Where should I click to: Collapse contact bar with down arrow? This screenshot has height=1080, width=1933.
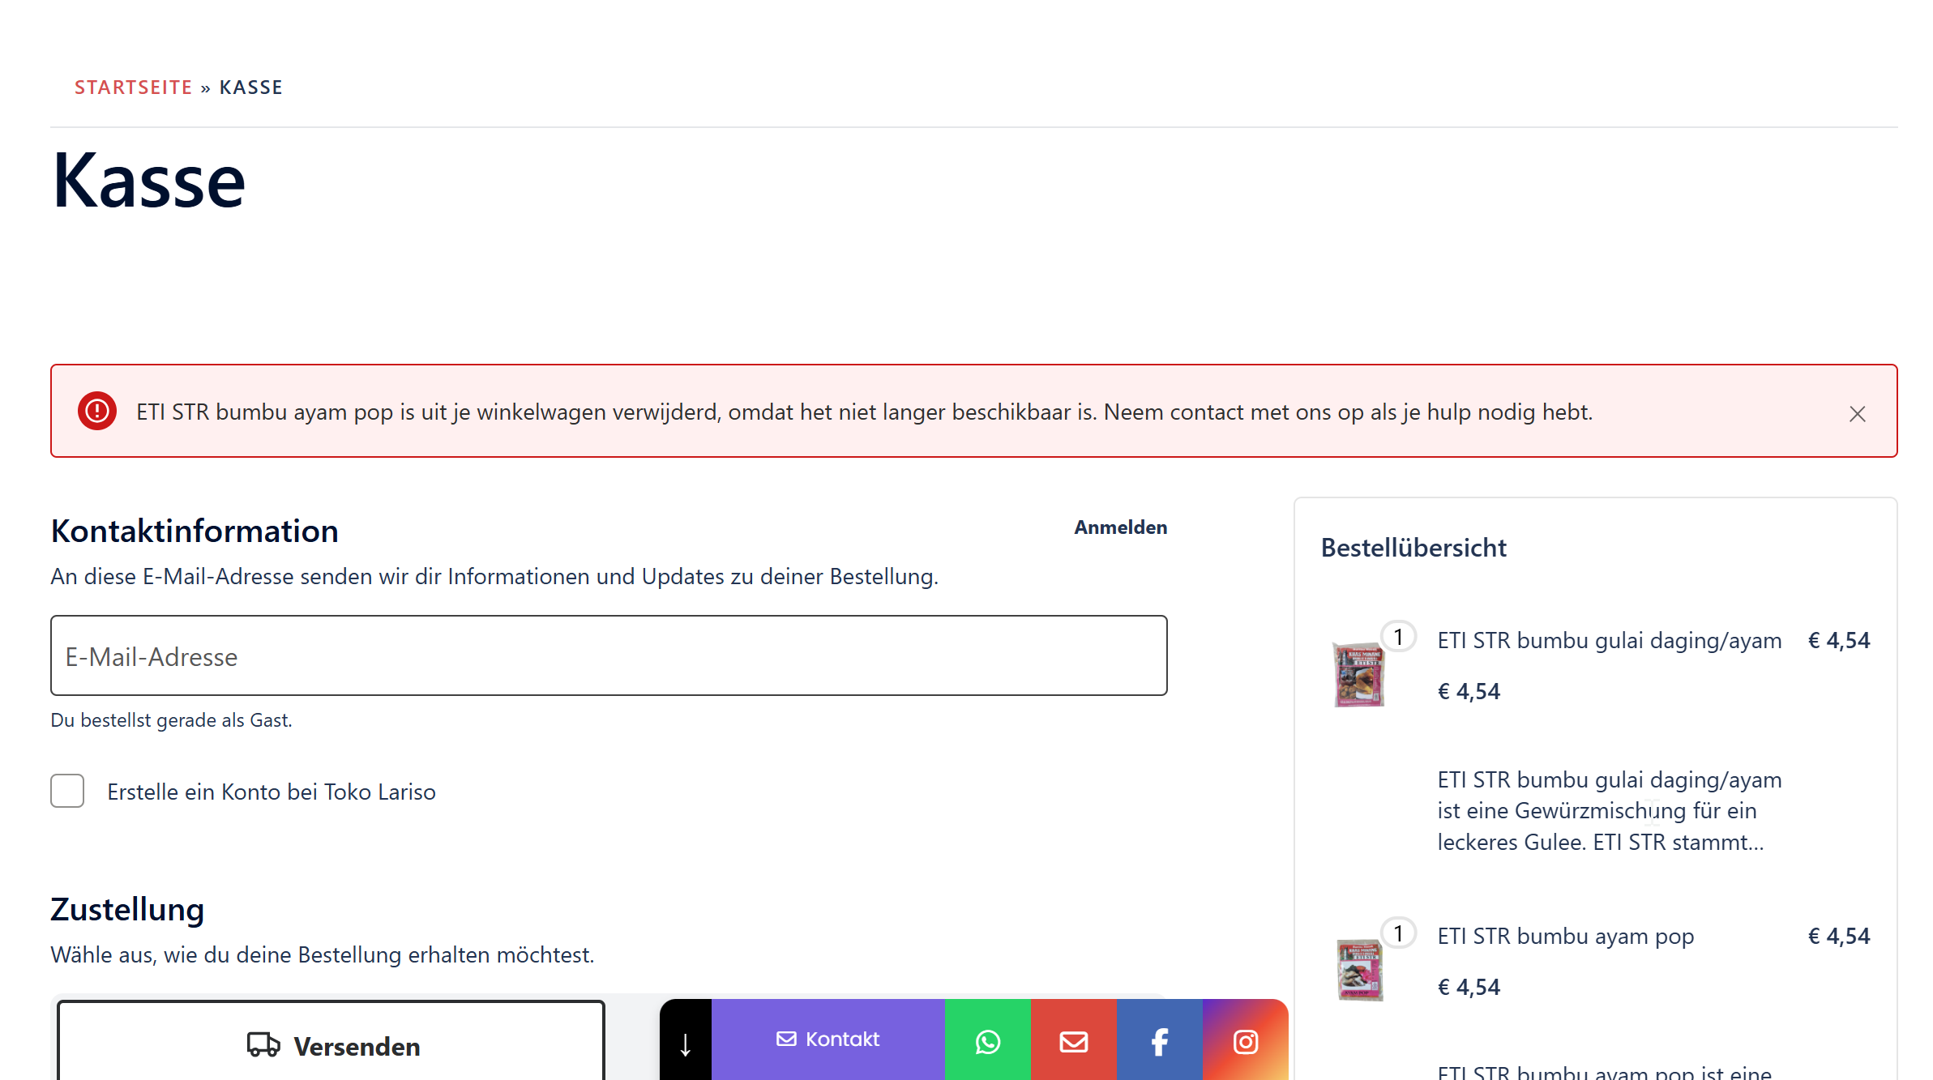686,1044
